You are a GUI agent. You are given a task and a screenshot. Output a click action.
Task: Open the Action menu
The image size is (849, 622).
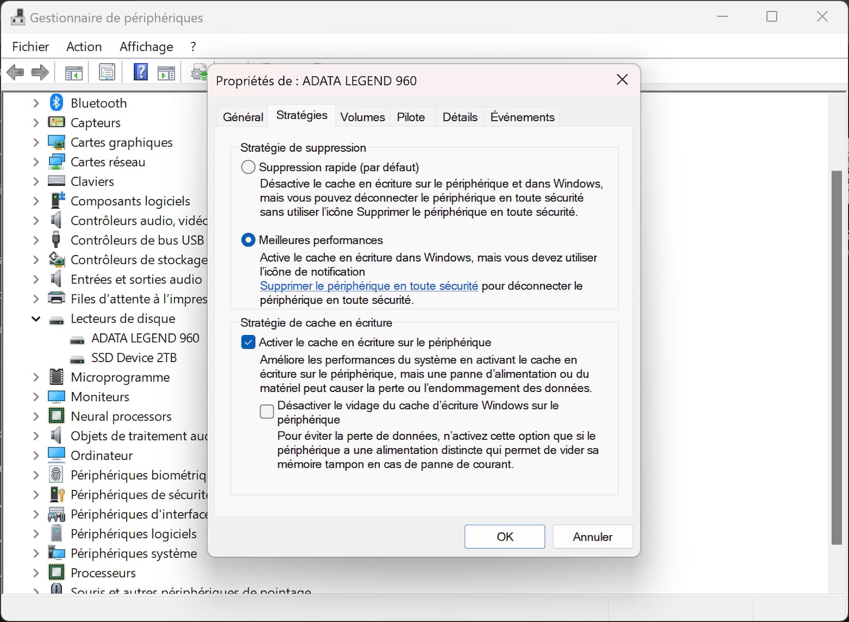click(x=84, y=47)
